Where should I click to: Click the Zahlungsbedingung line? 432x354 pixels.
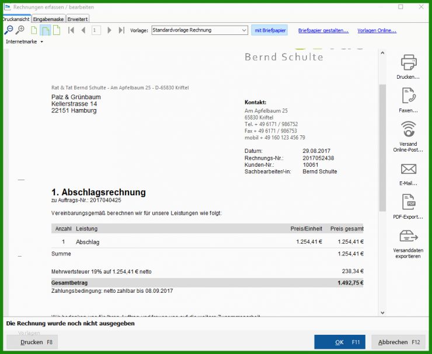[x=112, y=290]
